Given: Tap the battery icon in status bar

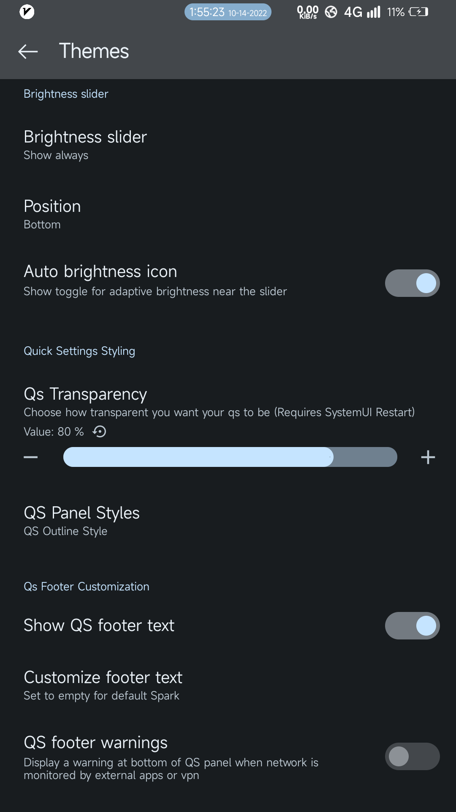Looking at the screenshot, I should (x=418, y=12).
